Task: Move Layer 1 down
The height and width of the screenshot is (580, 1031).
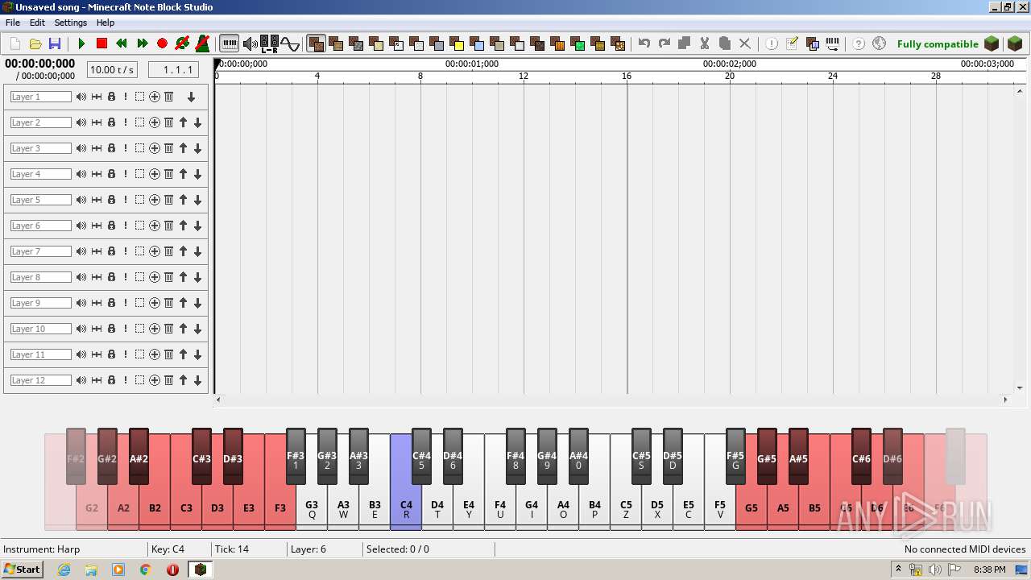Action: [x=191, y=97]
